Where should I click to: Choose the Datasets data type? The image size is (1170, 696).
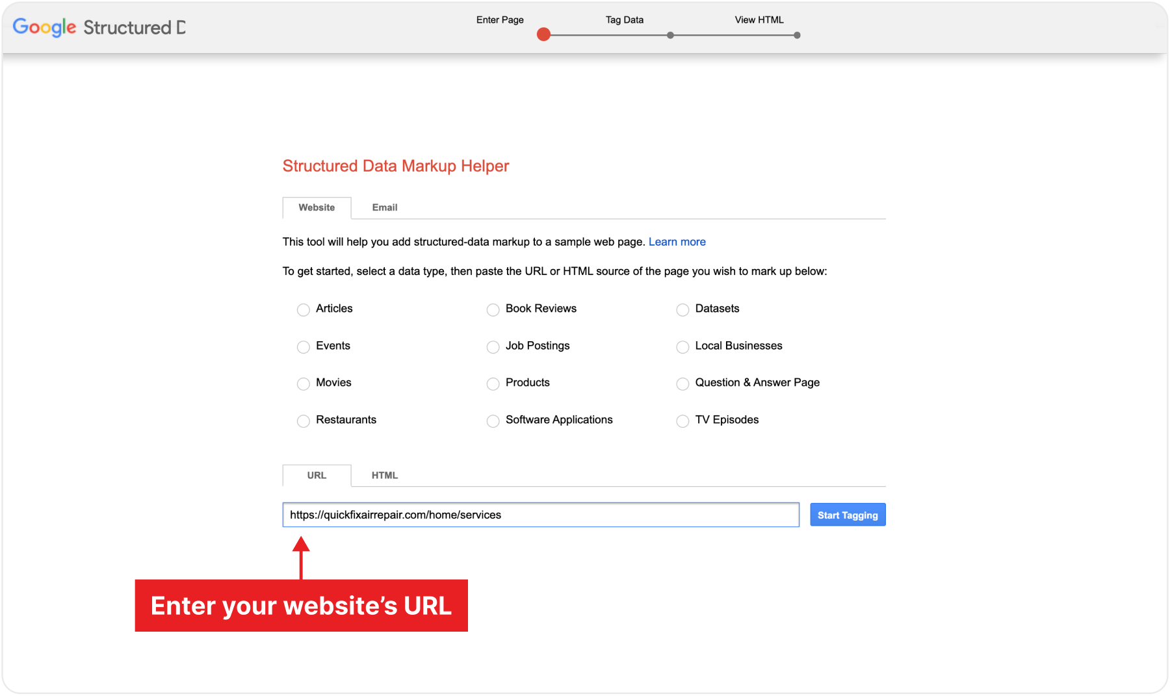pos(682,310)
